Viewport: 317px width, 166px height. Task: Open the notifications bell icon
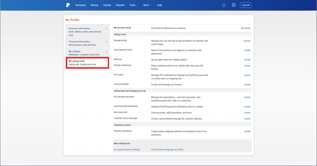224,5
